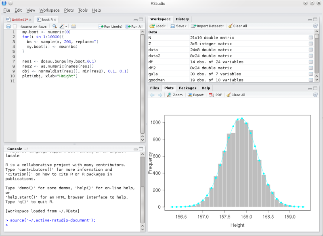Go to next plot arrow
The height and width of the screenshot is (236, 323).
(160, 95)
